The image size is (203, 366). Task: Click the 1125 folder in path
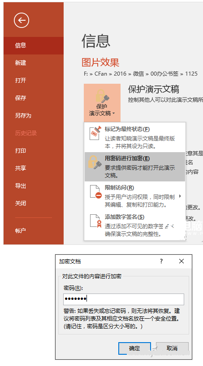click(x=191, y=74)
